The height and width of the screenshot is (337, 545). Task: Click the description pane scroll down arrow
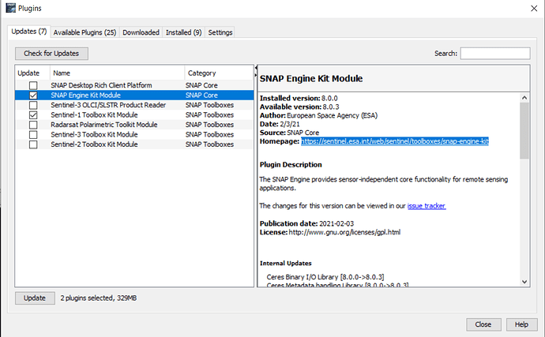524,282
